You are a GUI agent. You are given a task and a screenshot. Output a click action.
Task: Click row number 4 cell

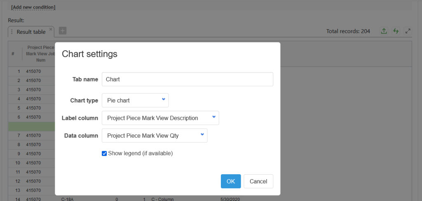(19, 99)
